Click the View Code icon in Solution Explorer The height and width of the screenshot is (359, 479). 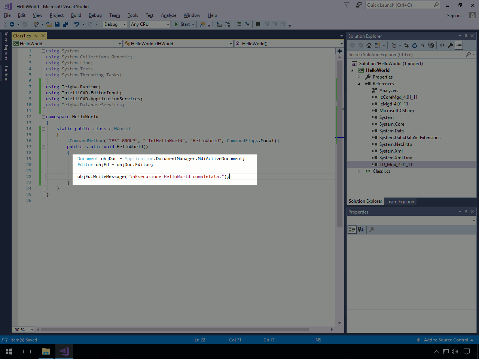(x=442, y=45)
